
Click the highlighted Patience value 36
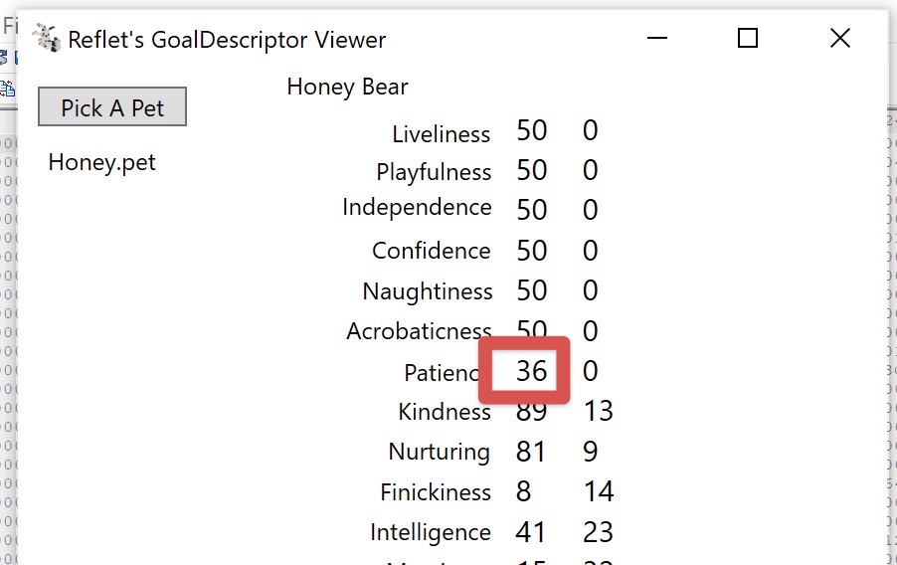pyautogui.click(x=531, y=371)
